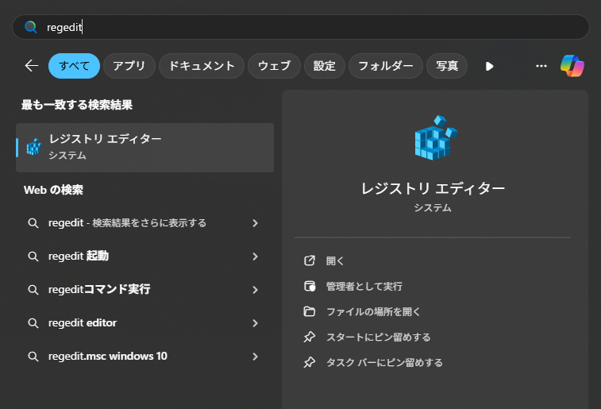
Task: Click the ファイルの場所を開く folder icon
Action: [x=310, y=311]
